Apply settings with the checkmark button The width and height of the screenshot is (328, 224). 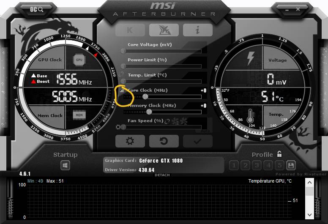(x=198, y=141)
